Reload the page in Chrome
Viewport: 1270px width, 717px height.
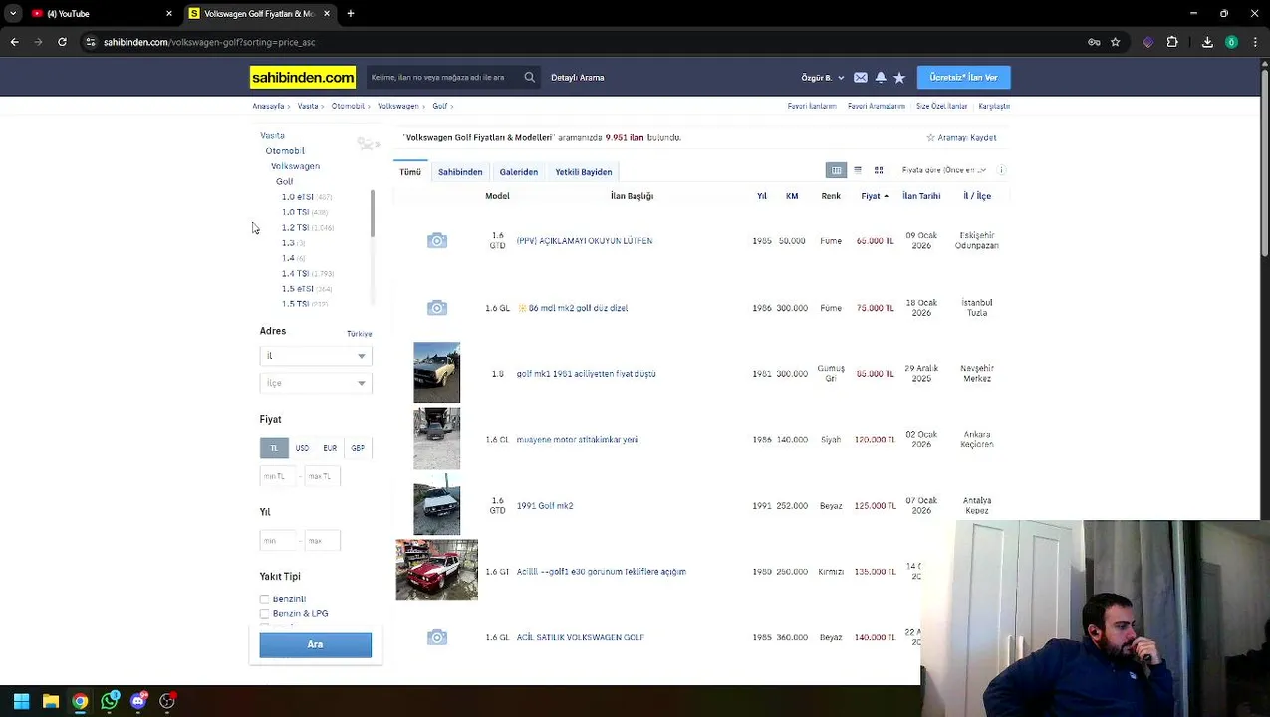click(x=62, y=42)
